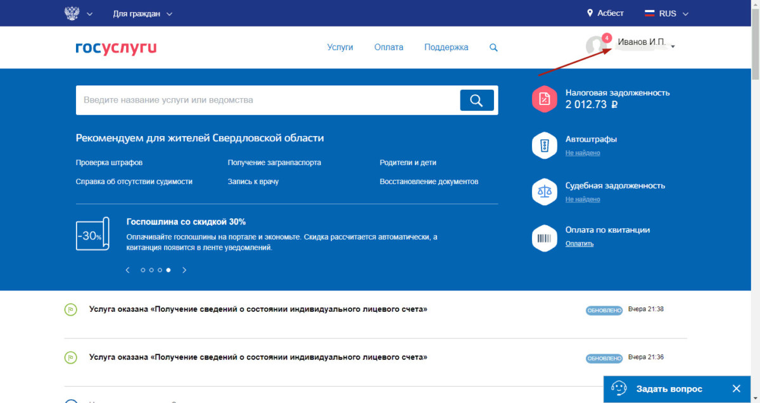The width and height of the screenshot is (760, 403).
Task: Click 'Не найдено' under Автоштрафы
Action: click(583, 153)
